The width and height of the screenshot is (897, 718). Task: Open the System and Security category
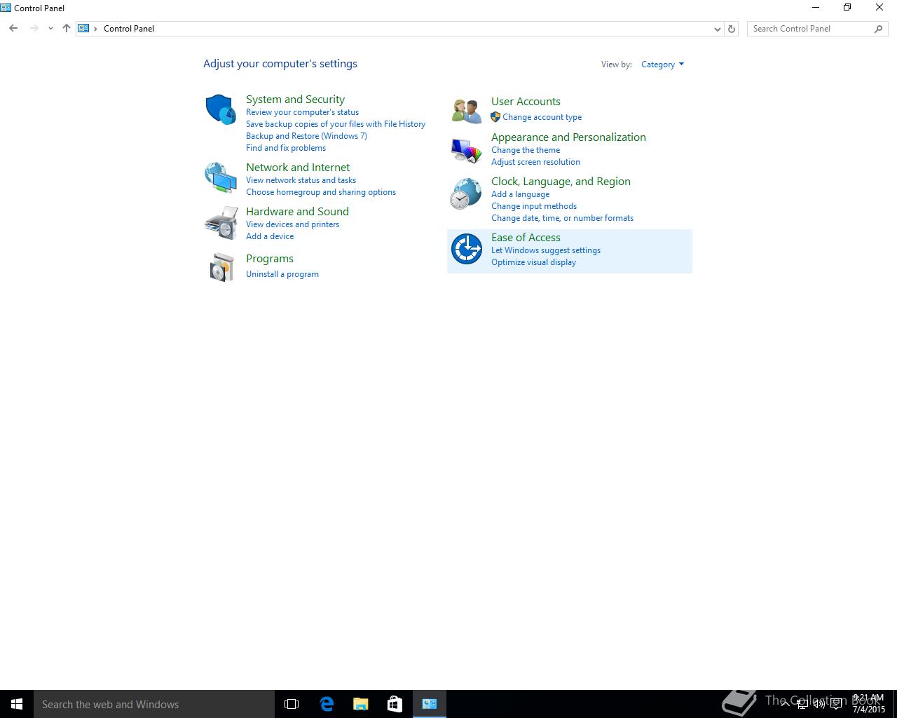[x=295, y=100]
